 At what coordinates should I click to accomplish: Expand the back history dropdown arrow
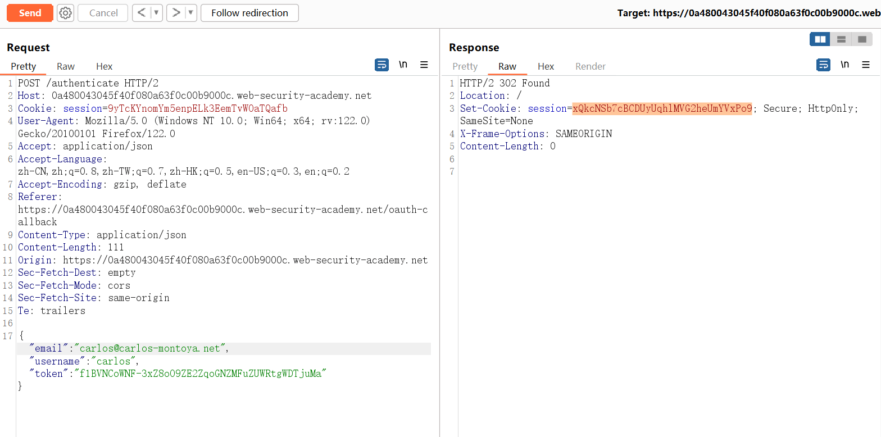tap(156, 13)
